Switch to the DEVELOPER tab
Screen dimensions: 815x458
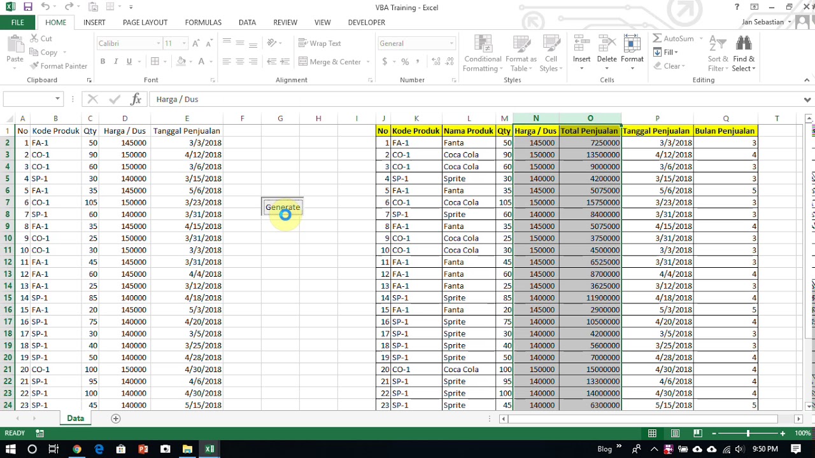coord(366,22)
